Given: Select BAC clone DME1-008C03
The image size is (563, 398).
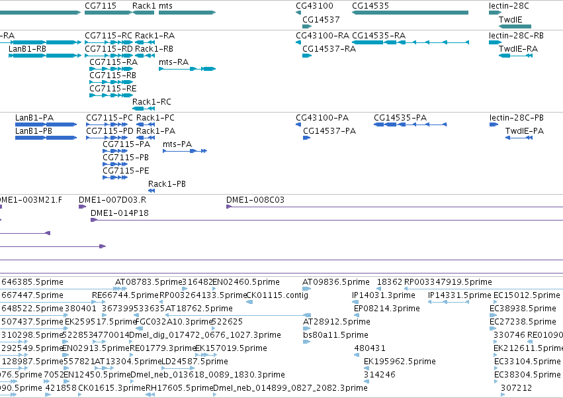Looking at the screenshot, I should (x=255, y=200).
